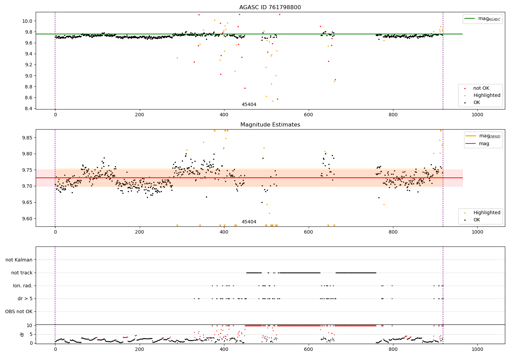510x357 pixels.
Task: Click the 9.2 y-axis tick in top plot
Action: (29, 65)
